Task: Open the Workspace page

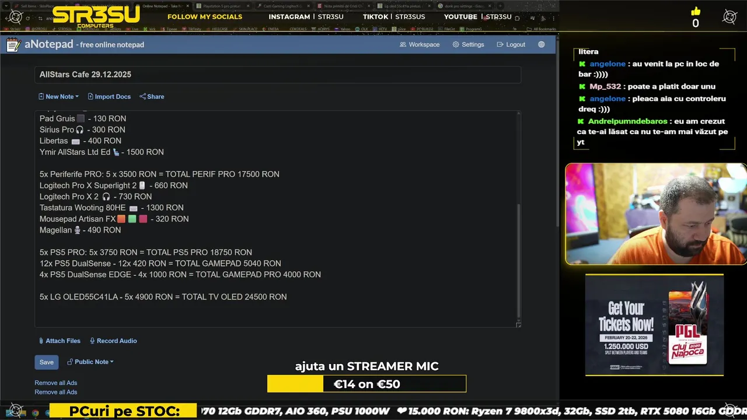Action: click(x=420, y=44)
